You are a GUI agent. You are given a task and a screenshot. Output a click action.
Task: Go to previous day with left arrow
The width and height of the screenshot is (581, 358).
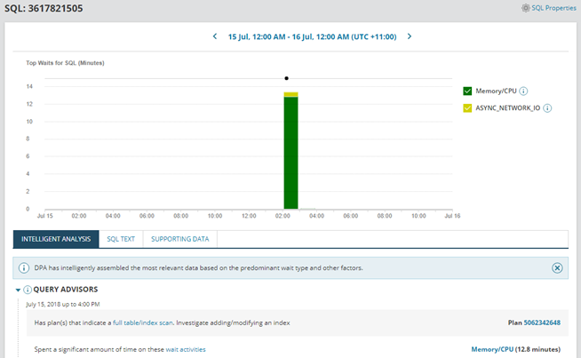(x=214, y=36)
